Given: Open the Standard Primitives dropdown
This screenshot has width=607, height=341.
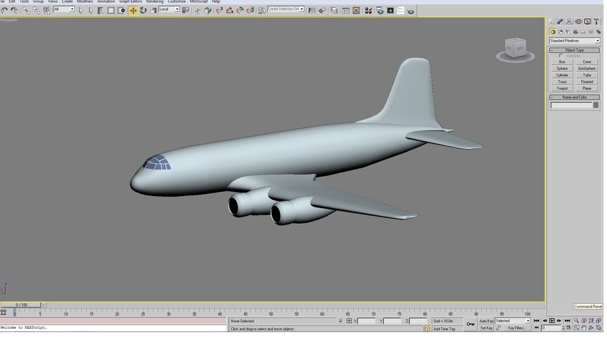Looking at the screenshot, I should click(x=574, y=41).
